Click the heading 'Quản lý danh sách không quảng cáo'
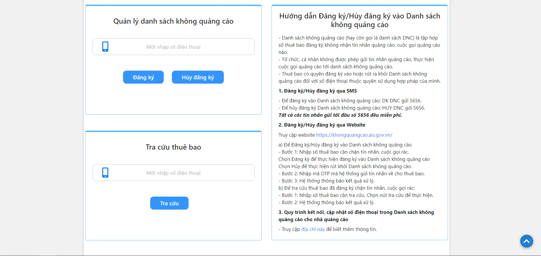The height and width of the screenshot is (256, 541). pyautogui.click(x=173, y=21)
